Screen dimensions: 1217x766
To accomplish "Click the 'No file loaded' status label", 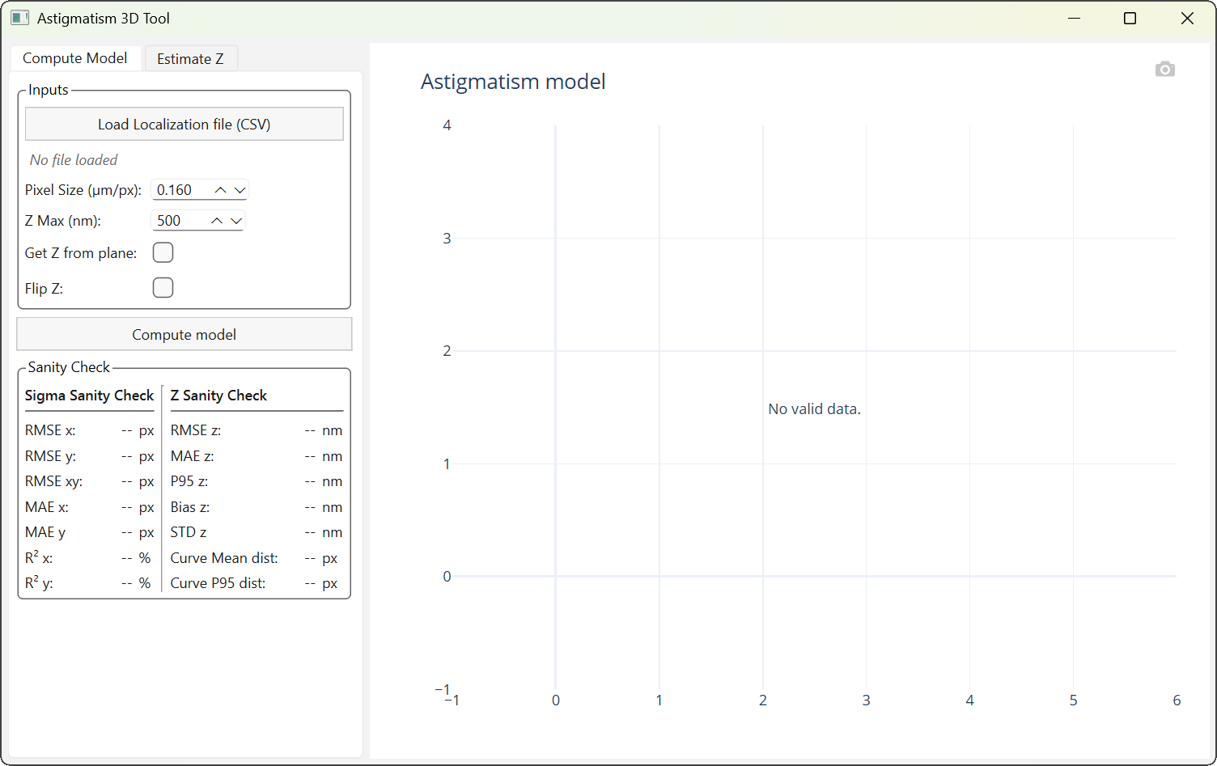I will click(x=73, y=159).
